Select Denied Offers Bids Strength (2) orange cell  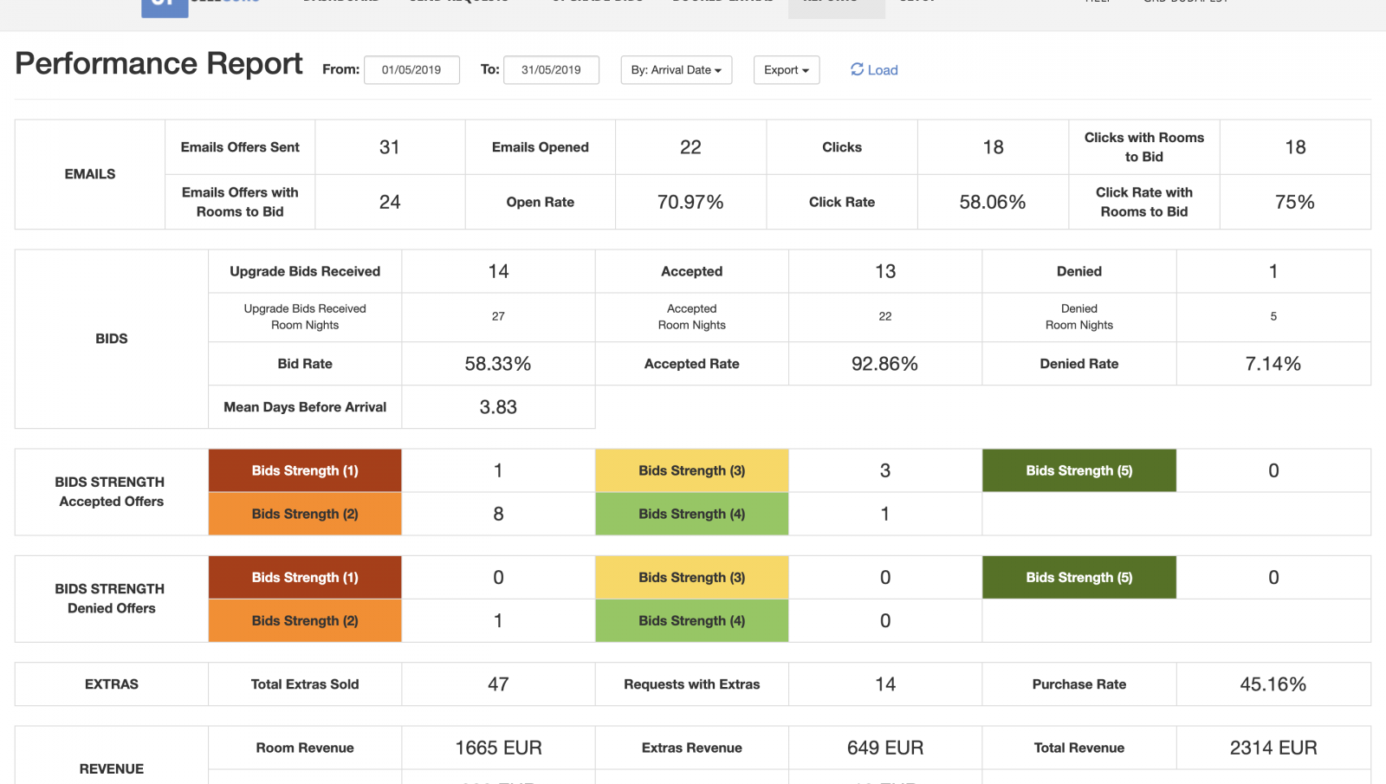point(305,621)
